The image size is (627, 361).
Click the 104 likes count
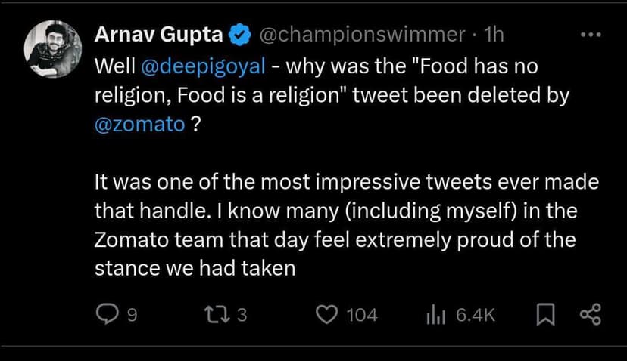(361, 315)
